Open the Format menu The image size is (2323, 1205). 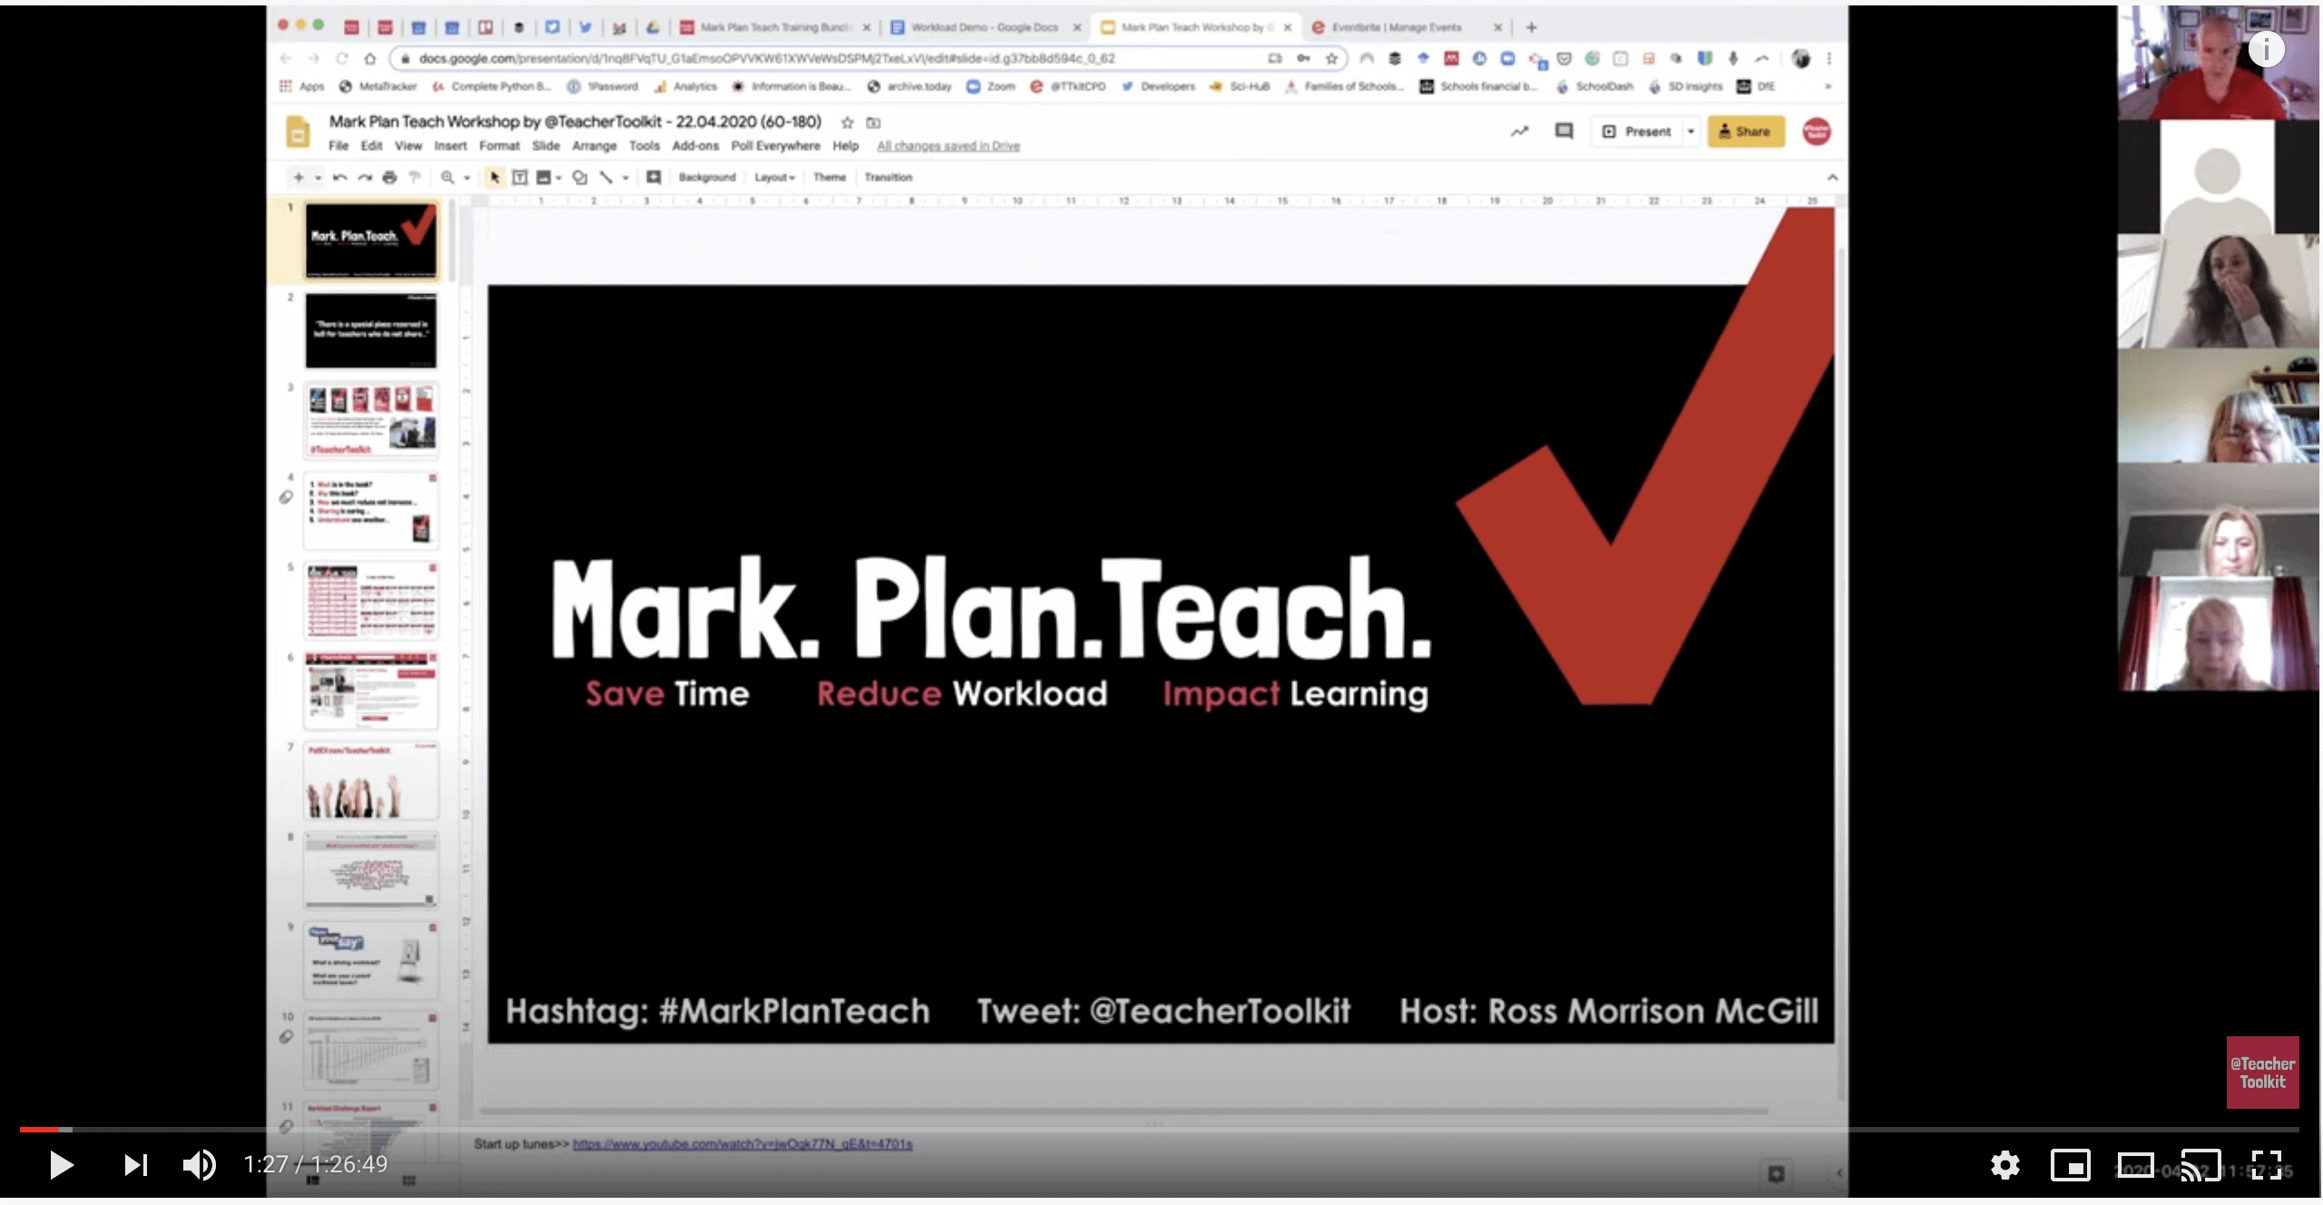coord(500,146)
